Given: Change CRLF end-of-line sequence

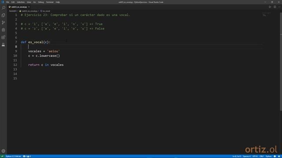Looking at the screenshot, I should click(262, 156).
